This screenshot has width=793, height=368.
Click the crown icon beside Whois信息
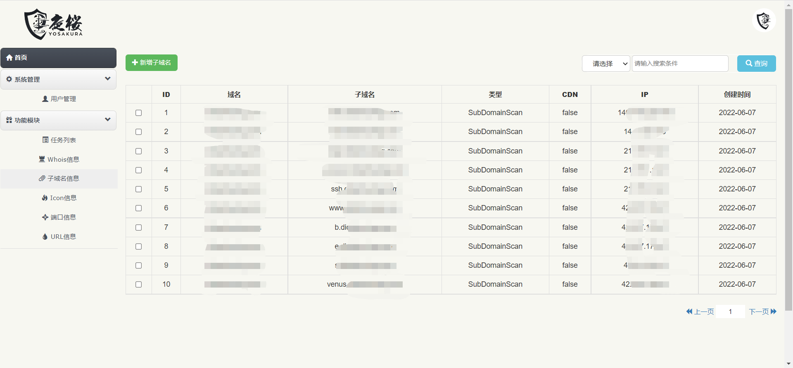[x=42, y=159]
